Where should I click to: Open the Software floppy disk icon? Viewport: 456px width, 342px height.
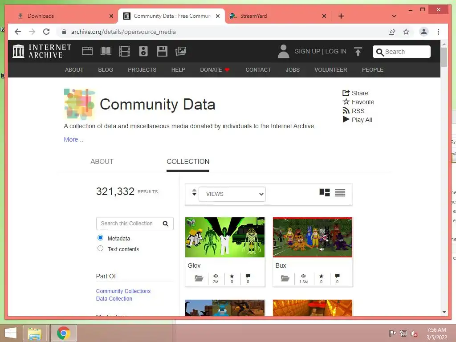pos(162,51)
